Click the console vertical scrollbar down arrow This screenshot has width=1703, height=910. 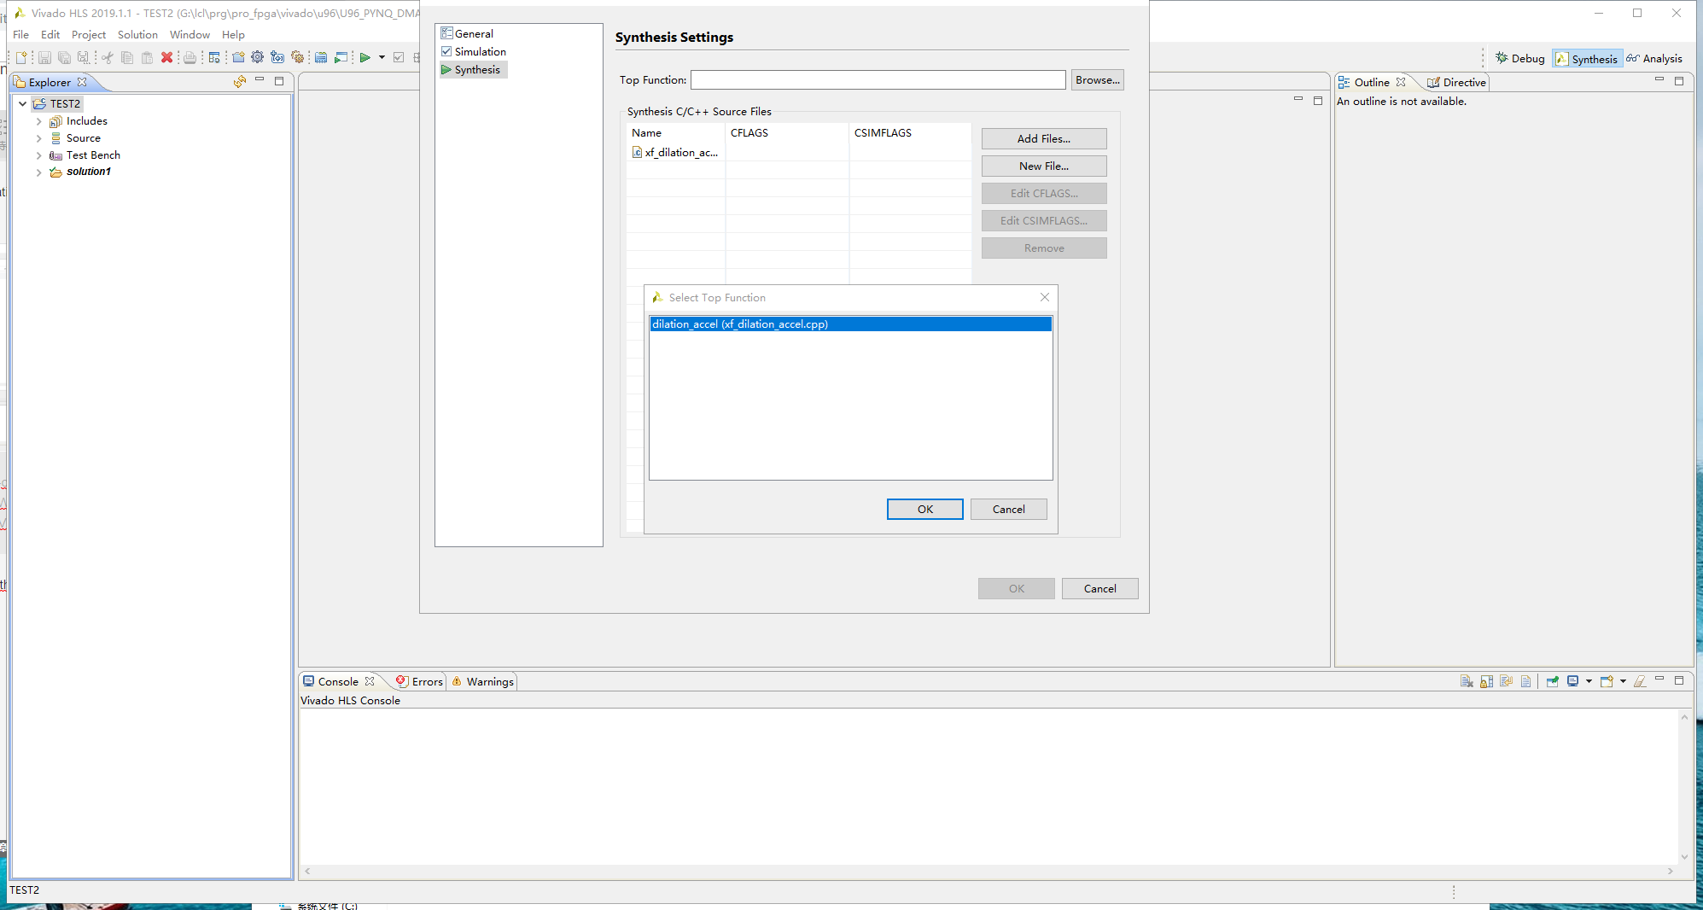click(1684, 856)
